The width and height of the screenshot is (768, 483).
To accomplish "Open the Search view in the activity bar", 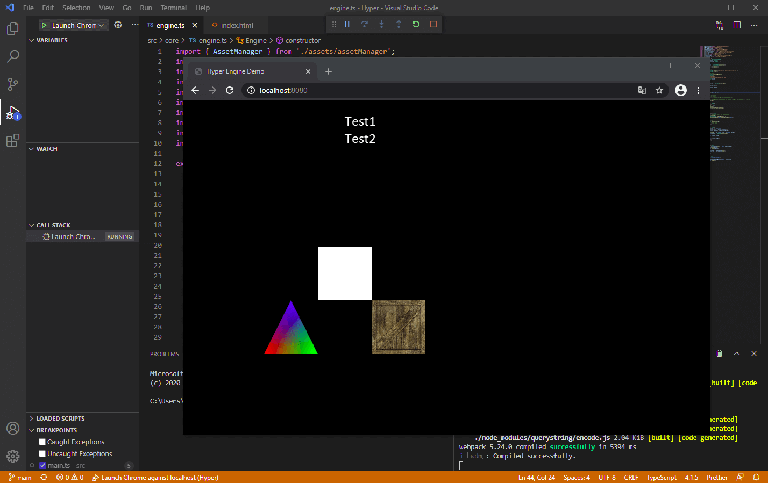I will pos(13,56).
